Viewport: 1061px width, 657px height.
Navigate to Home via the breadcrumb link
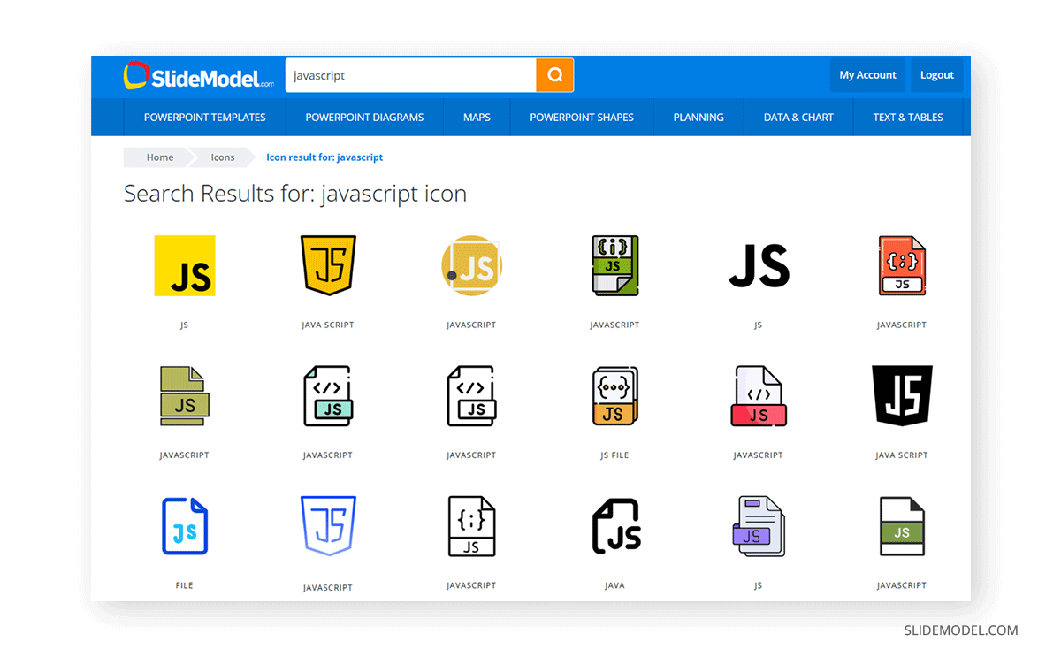[x=160, y=157]
